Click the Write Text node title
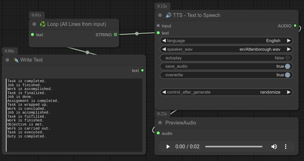Screen dimensions: 304x161 [32, 60]
